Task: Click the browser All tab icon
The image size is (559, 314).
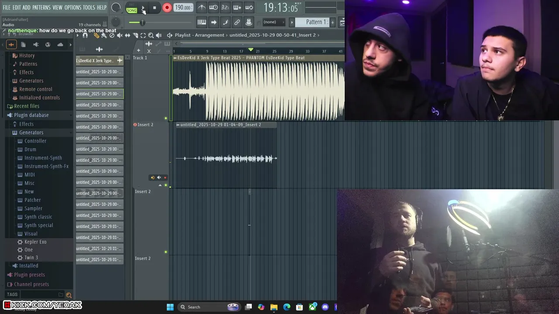Action: pos(11,44)
